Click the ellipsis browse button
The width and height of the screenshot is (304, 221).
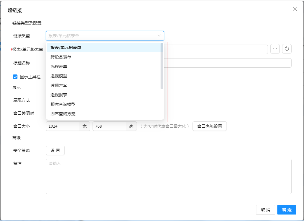click(275, 49)
